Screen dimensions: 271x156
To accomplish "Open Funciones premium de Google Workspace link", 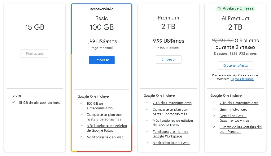I will click(170, 134).
